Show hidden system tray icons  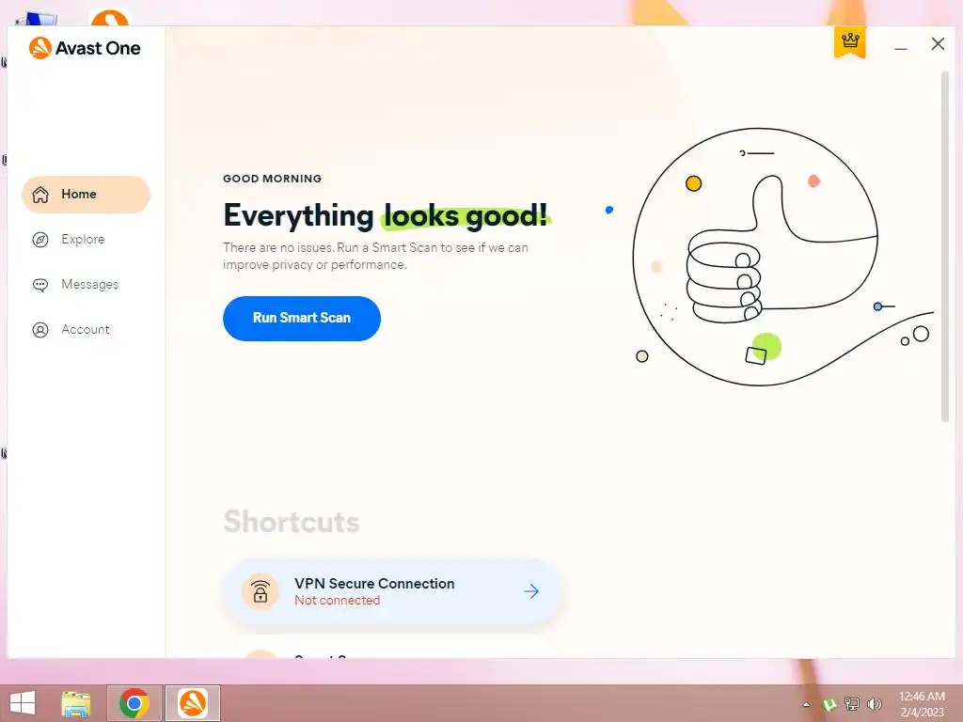(806, 704)
